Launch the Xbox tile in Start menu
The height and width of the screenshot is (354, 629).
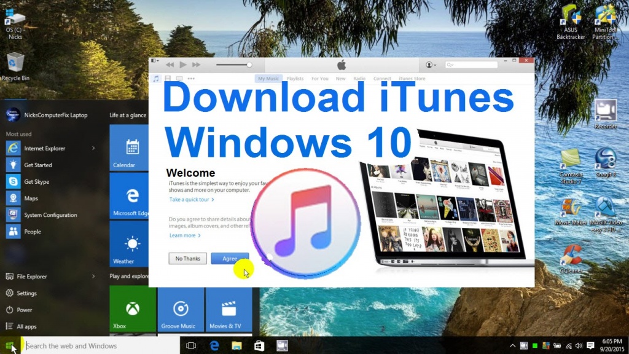click(x=132, y=309)
